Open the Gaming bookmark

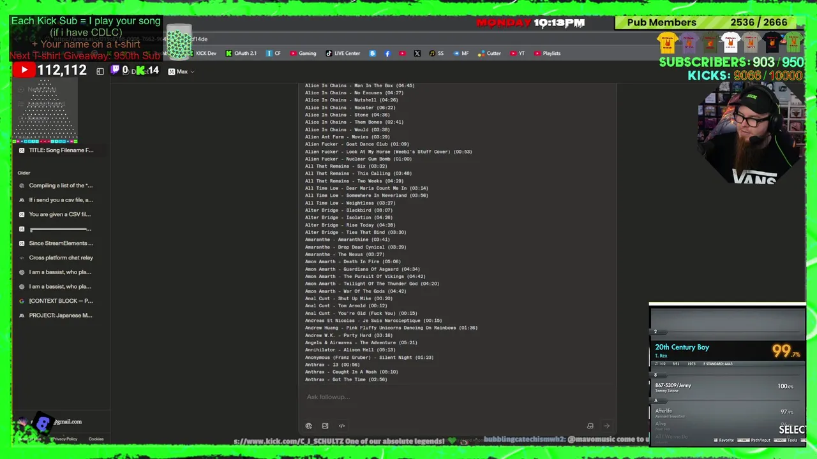click(x=303, y=54)
